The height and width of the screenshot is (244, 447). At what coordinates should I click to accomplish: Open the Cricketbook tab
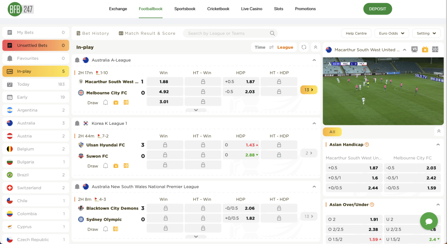point(218,9)
